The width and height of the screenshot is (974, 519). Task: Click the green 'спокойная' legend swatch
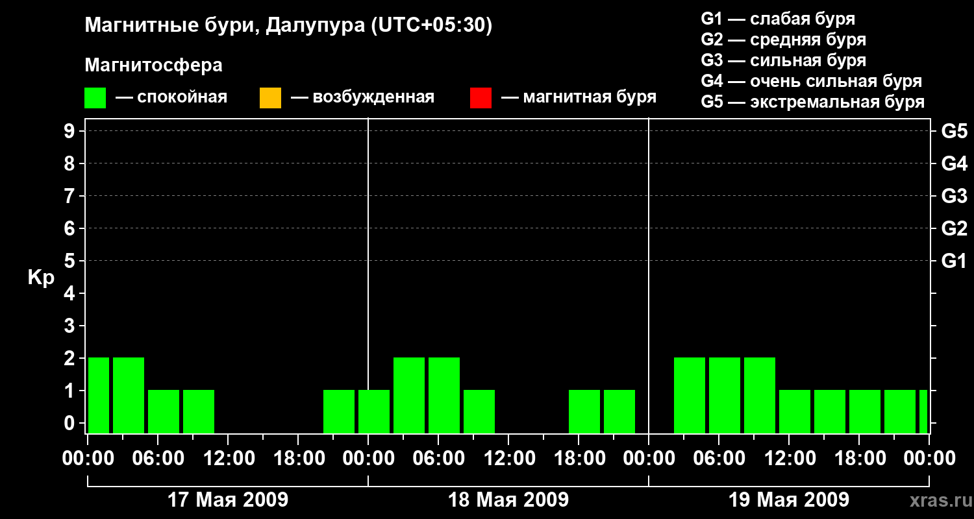95,98
